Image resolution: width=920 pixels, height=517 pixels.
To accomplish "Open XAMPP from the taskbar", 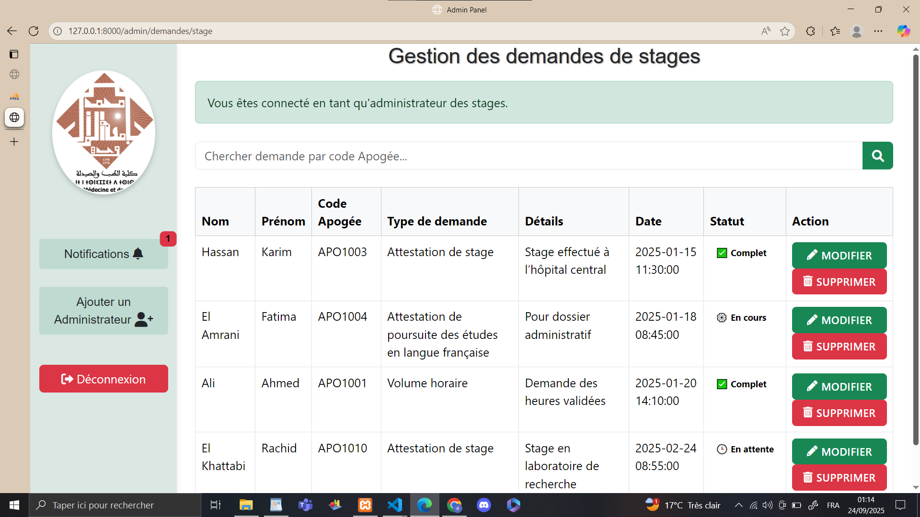I will (x=365, y=505).
